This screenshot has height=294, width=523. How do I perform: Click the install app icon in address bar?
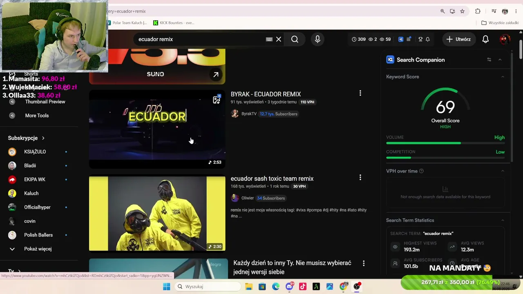[x=452, y=11]
